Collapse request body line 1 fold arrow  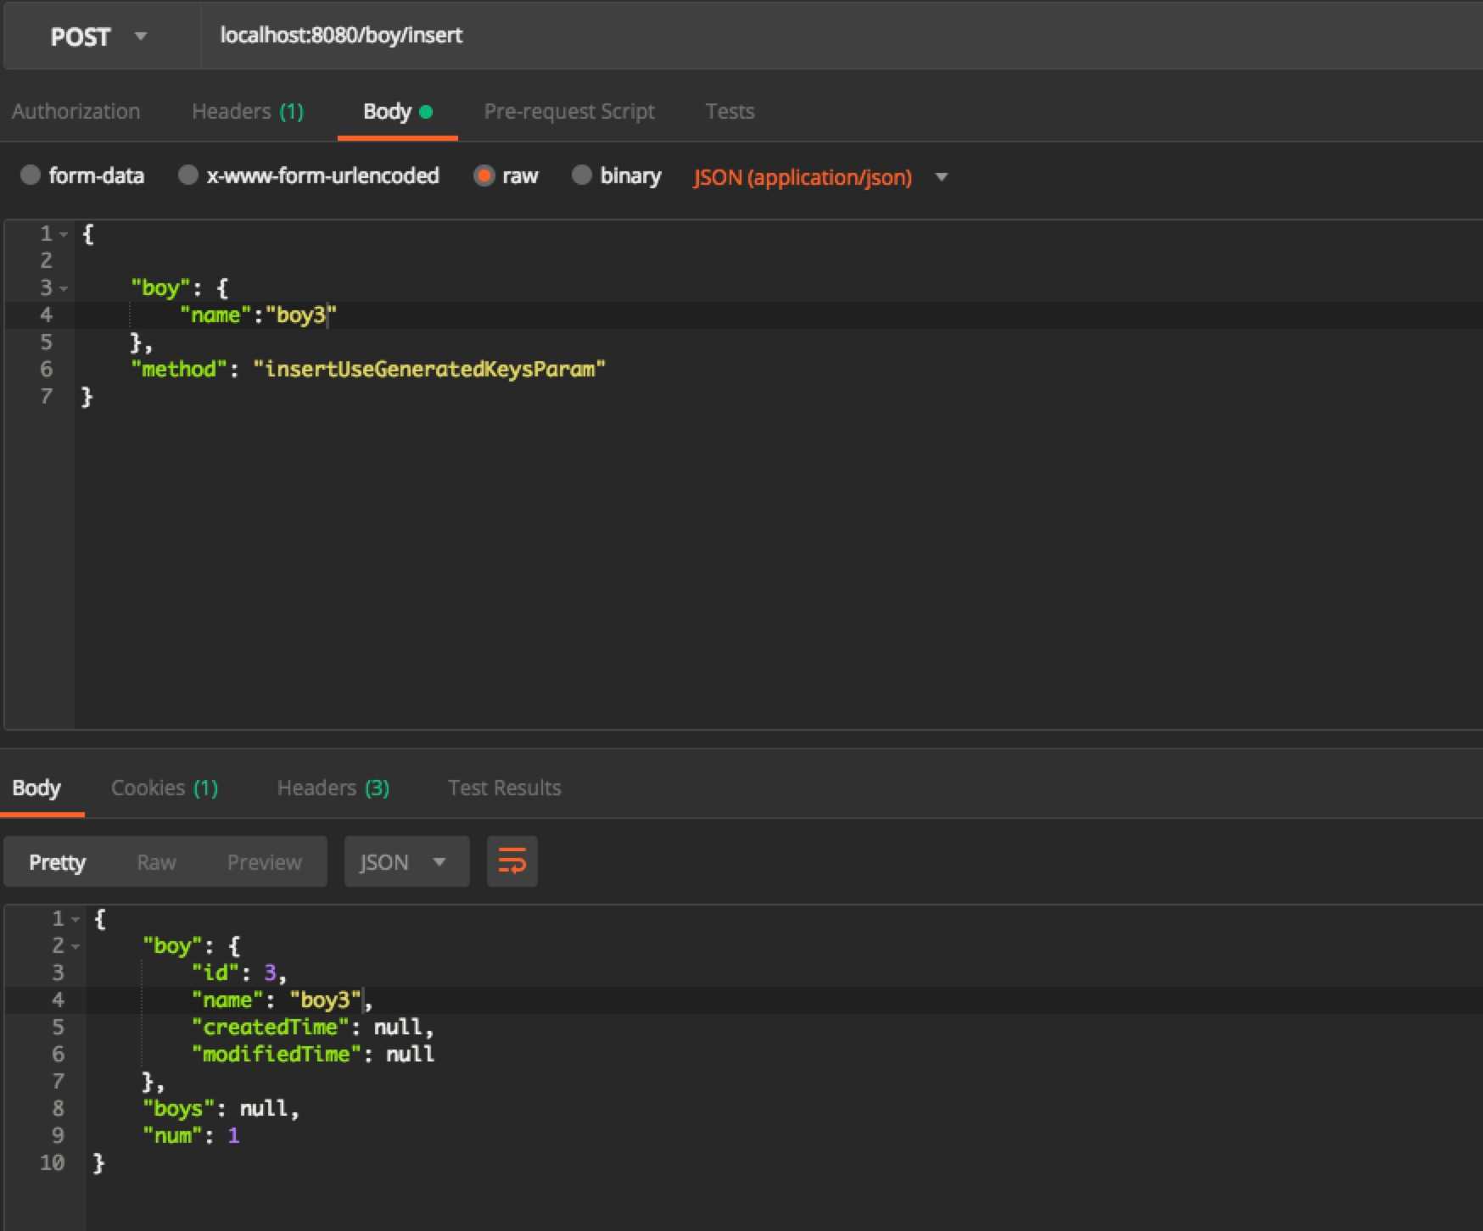tap(64, 234)
